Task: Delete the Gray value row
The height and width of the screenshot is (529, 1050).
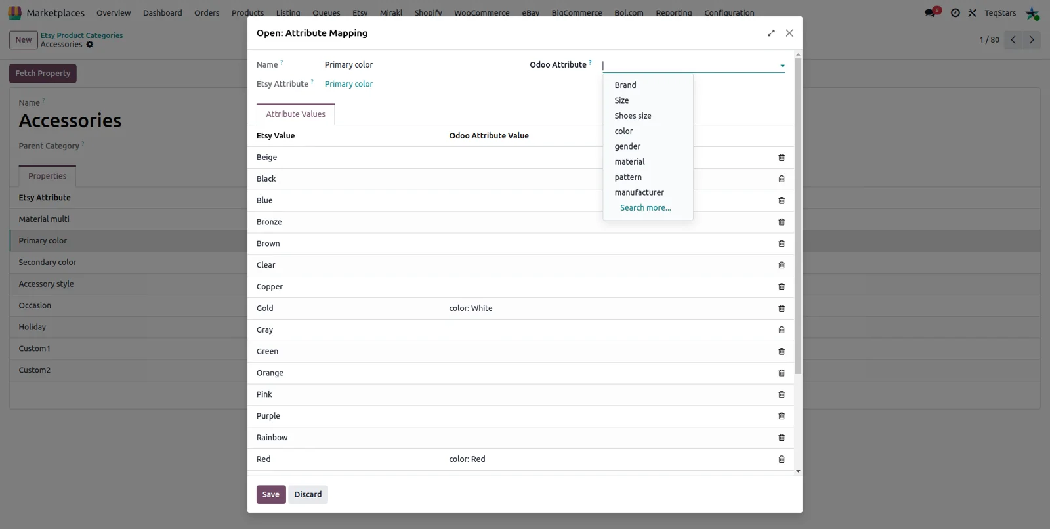Action: 781,329
